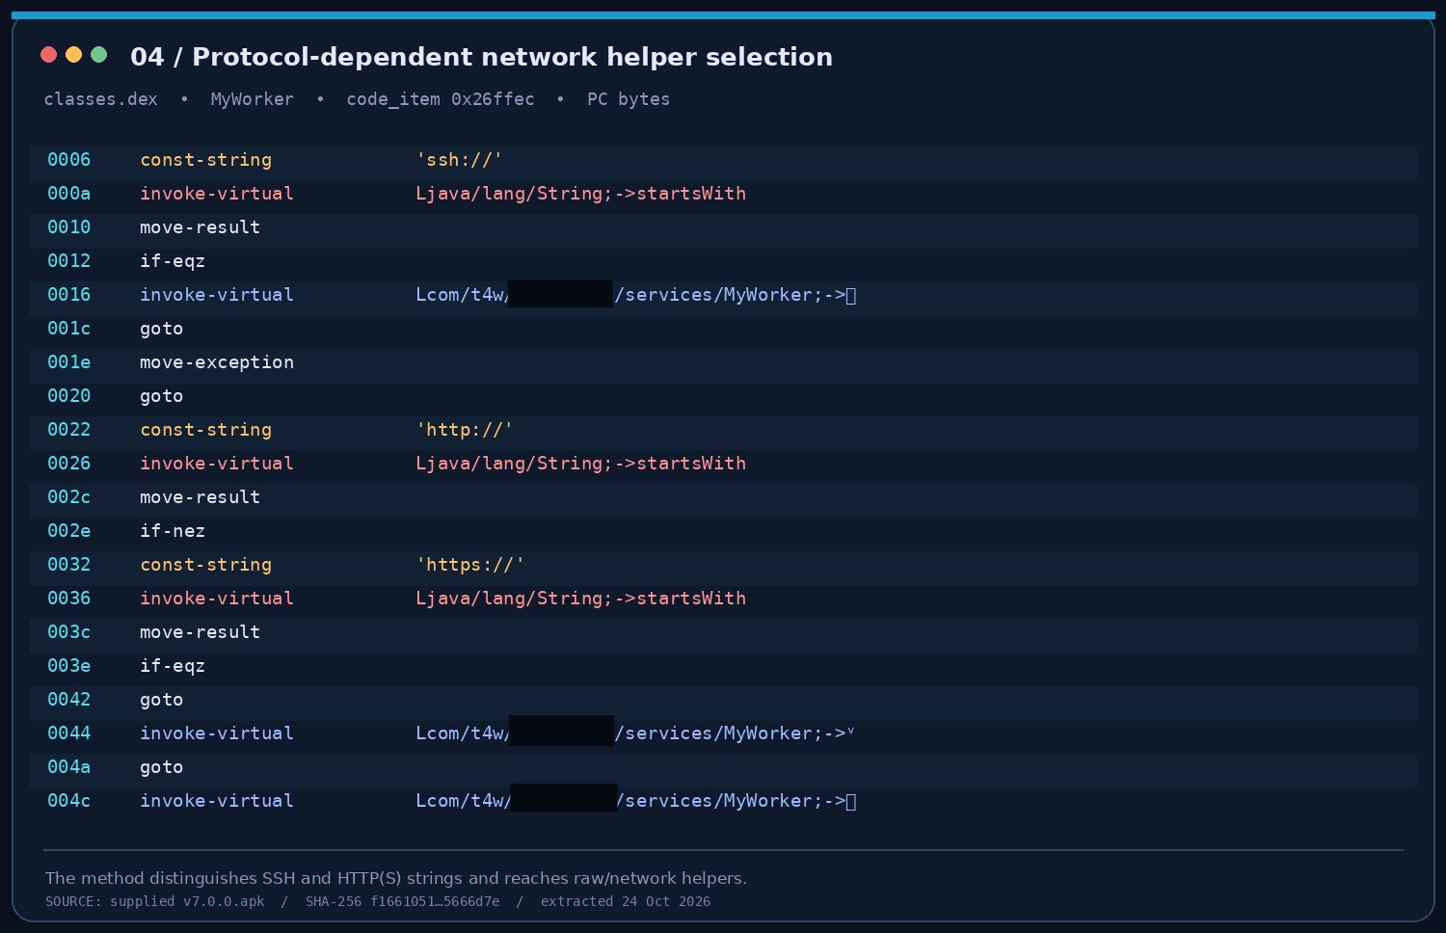Select offset 0016 in the listing
This screenshot has height=933, width=1446.
coord(69,295)
